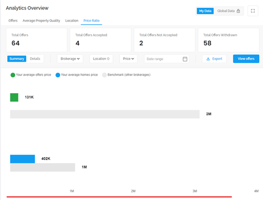The width and height of the screenshot is (263, 200).
Task: Click the Date range input field
Action: point(167,59)
